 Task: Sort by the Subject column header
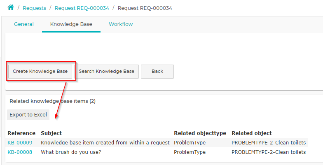click(x=51, y=133)
